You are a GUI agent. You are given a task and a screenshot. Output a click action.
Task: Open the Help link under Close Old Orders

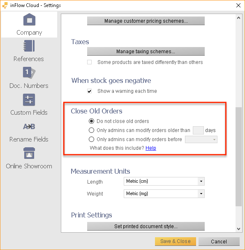point(151,148)
